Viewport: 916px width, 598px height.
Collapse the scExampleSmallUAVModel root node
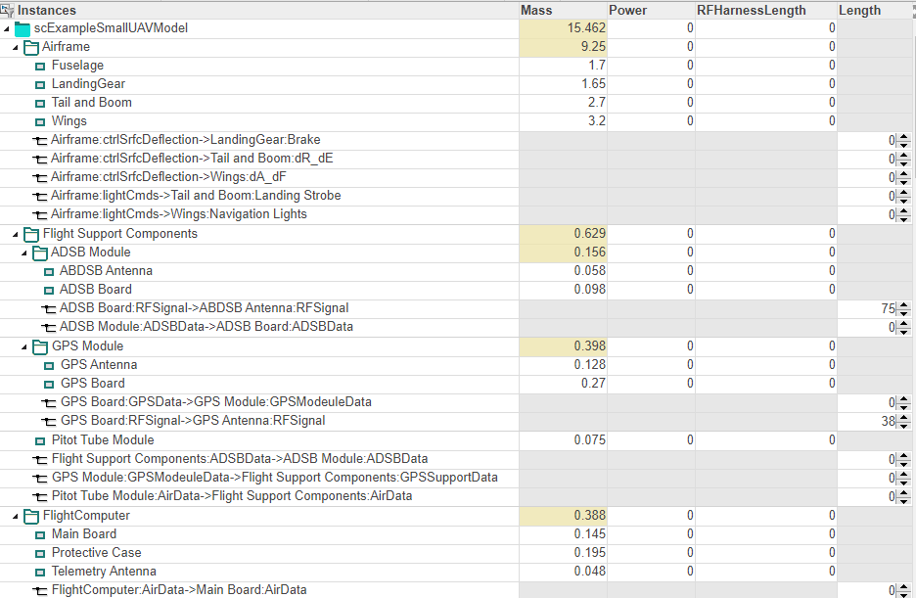tap(7, 28)
